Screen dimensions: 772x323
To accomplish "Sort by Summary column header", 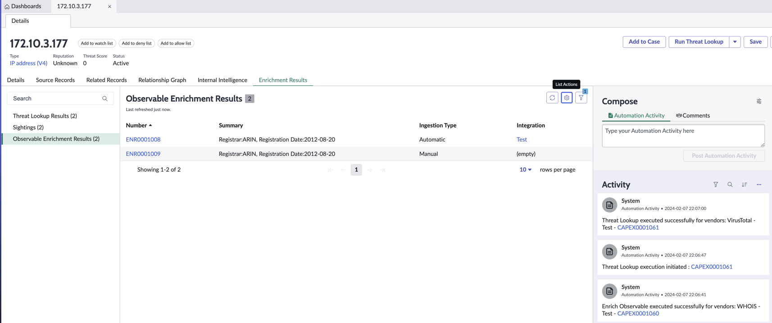I will (x=231, y=125).
